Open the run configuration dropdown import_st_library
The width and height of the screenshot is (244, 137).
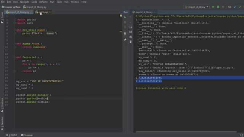click(x=197, y=7)
